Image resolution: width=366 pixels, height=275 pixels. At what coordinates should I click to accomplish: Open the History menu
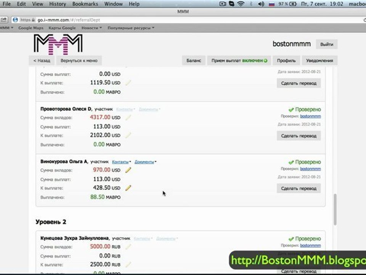pos(58,4)
